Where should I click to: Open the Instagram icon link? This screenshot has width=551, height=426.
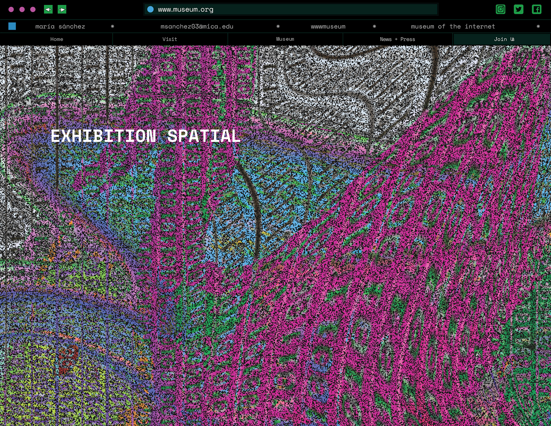[500, 9]
